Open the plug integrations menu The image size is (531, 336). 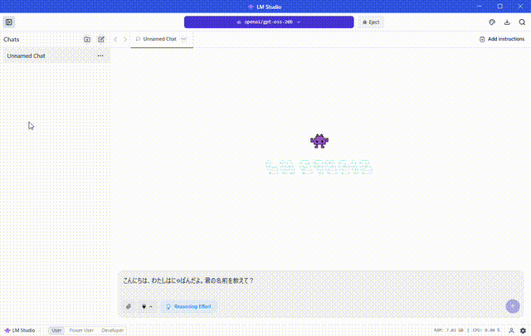pyautogui.click(x=147, y=306)
